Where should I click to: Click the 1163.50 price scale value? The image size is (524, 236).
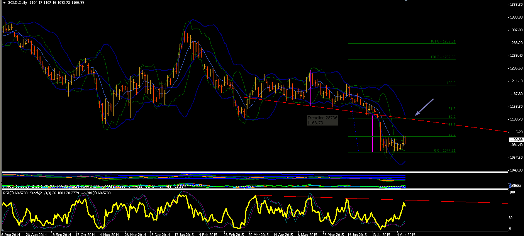click(x=516, y=106)
